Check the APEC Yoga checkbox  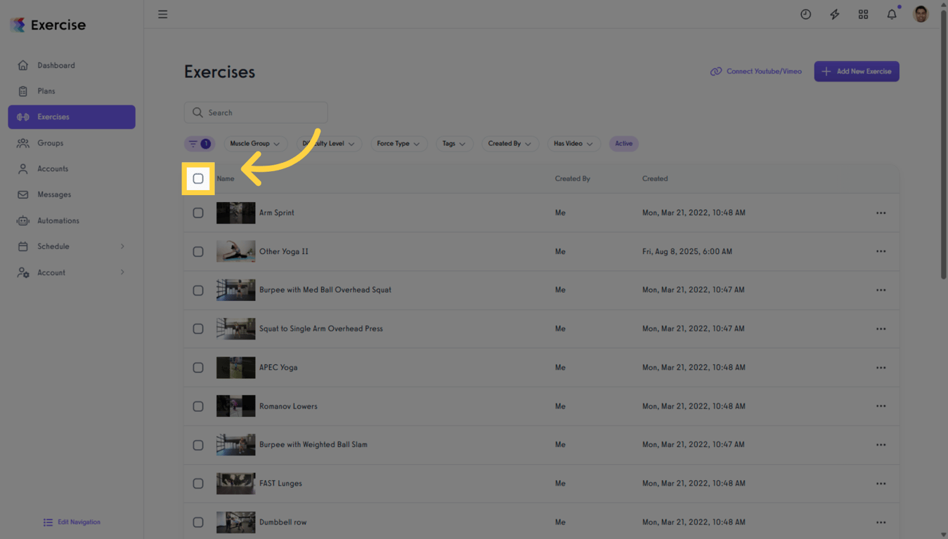[198, 367]
